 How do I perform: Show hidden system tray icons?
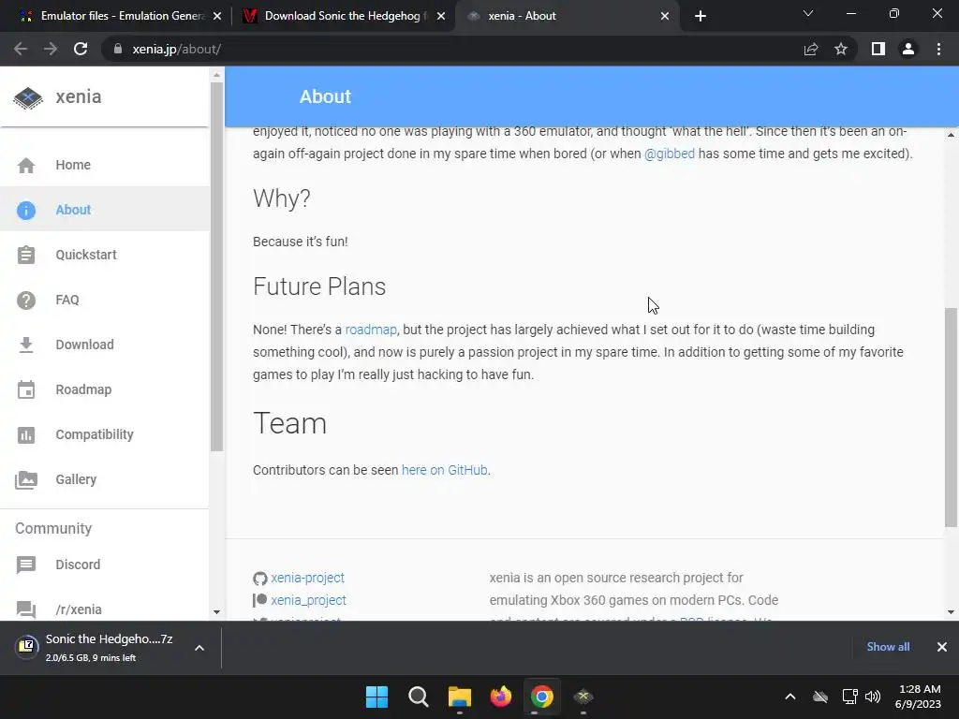[790, 697]
